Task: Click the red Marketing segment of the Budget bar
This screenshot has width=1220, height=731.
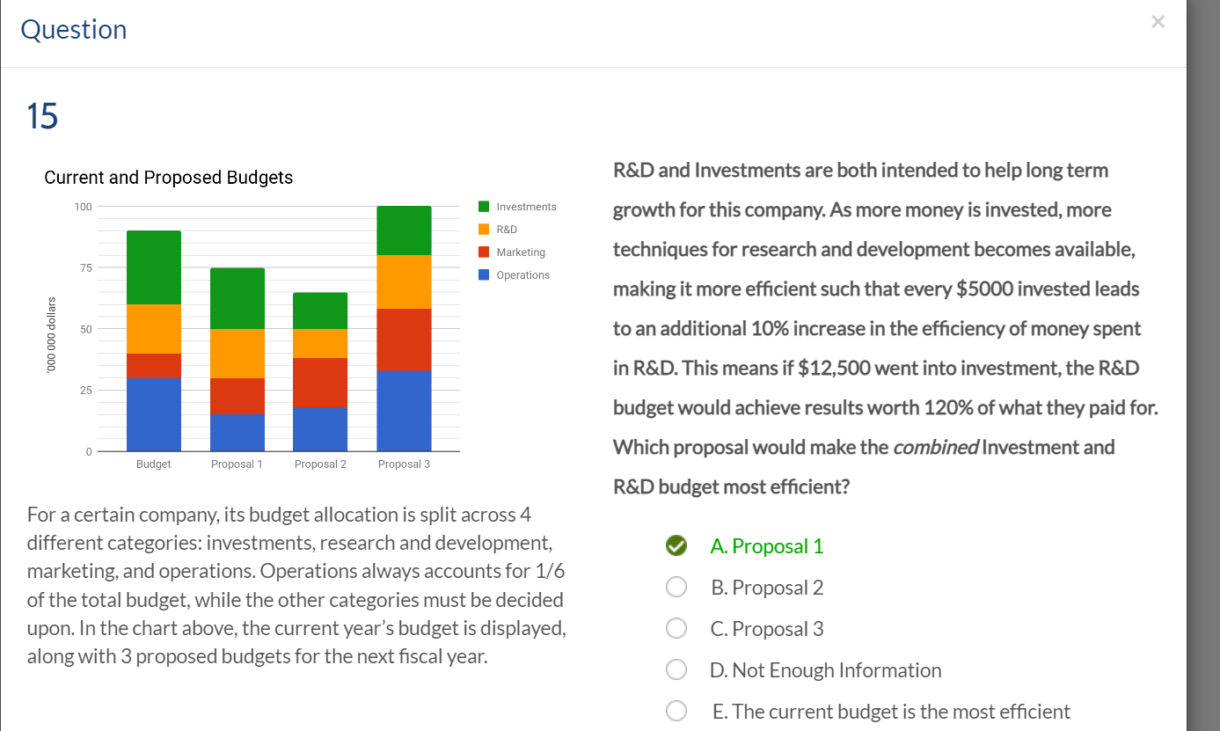Action: [154, 366]
